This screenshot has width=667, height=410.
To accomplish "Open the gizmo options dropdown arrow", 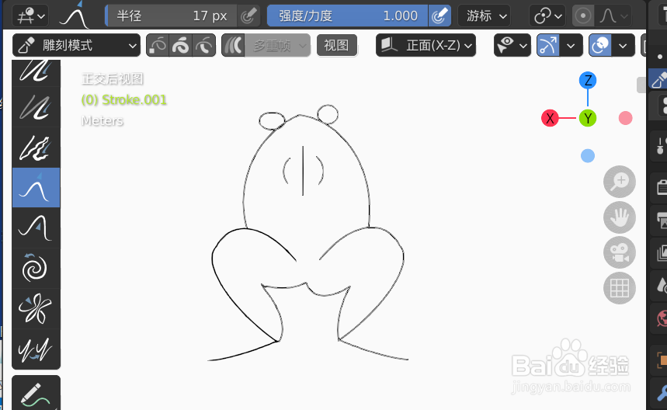I will tap(571, 45).
